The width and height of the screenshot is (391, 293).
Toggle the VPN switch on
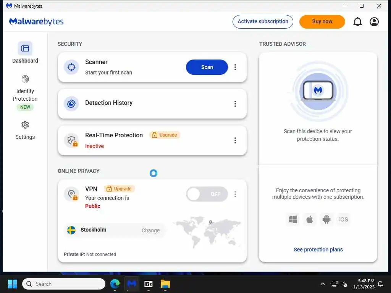(207, 194)
